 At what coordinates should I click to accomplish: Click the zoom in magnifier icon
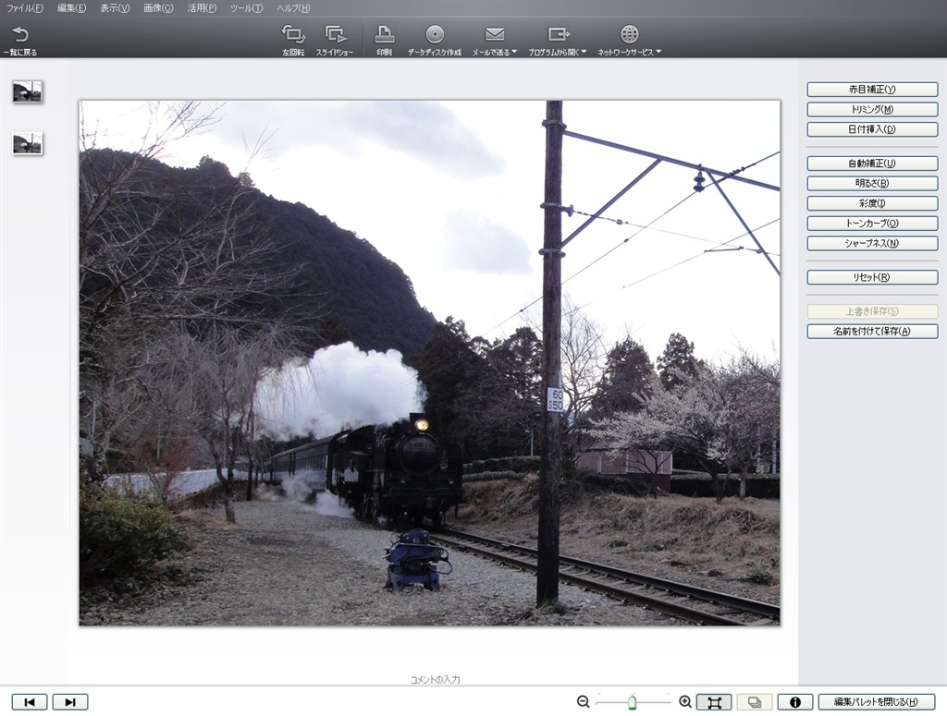[x=685, y=702]
